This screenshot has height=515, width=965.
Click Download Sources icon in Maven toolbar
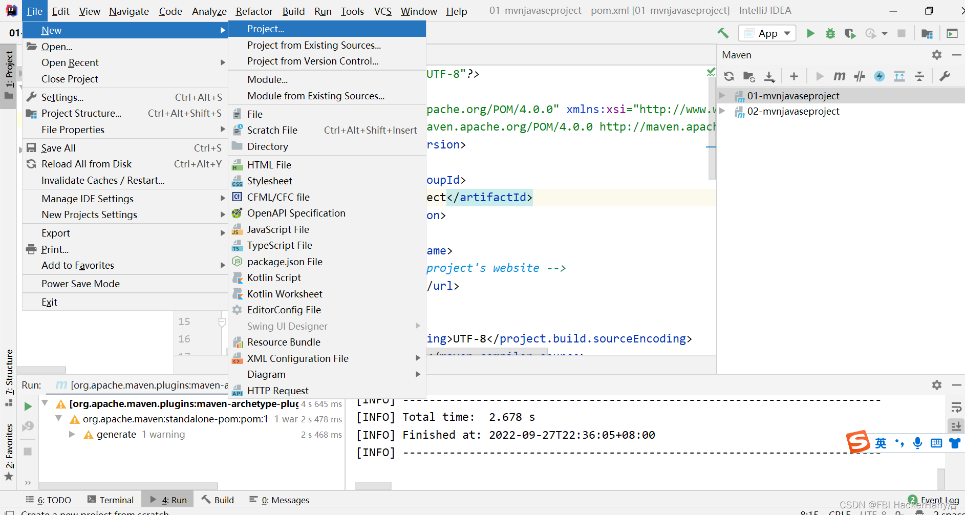click(x=769, y=76)
